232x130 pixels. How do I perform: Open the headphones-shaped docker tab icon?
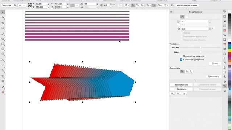[x=225, y=53]
